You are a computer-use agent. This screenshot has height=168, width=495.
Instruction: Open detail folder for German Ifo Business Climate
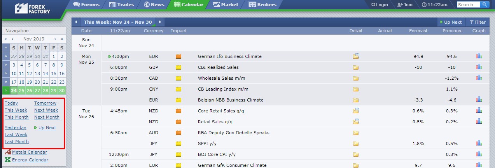coord(356,56)
